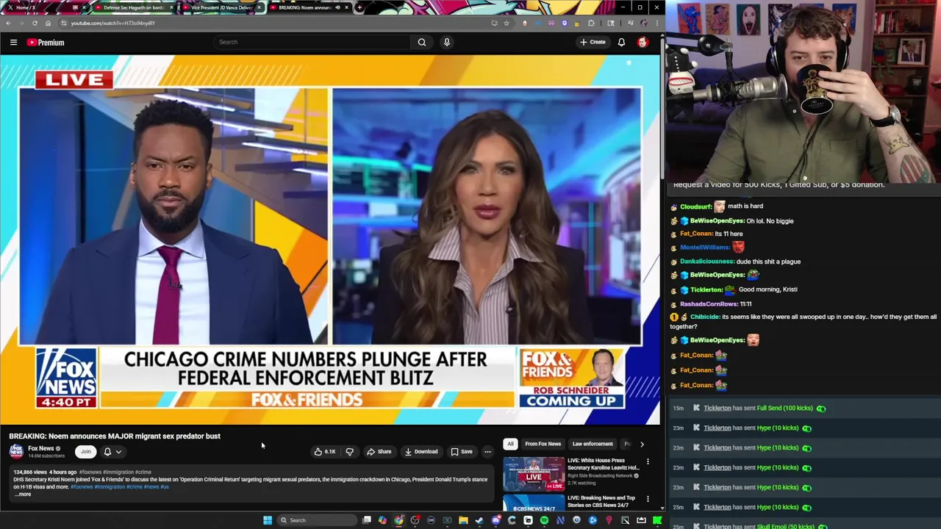
Task: Click the browser home icon
Action: (x=48, y=23)
